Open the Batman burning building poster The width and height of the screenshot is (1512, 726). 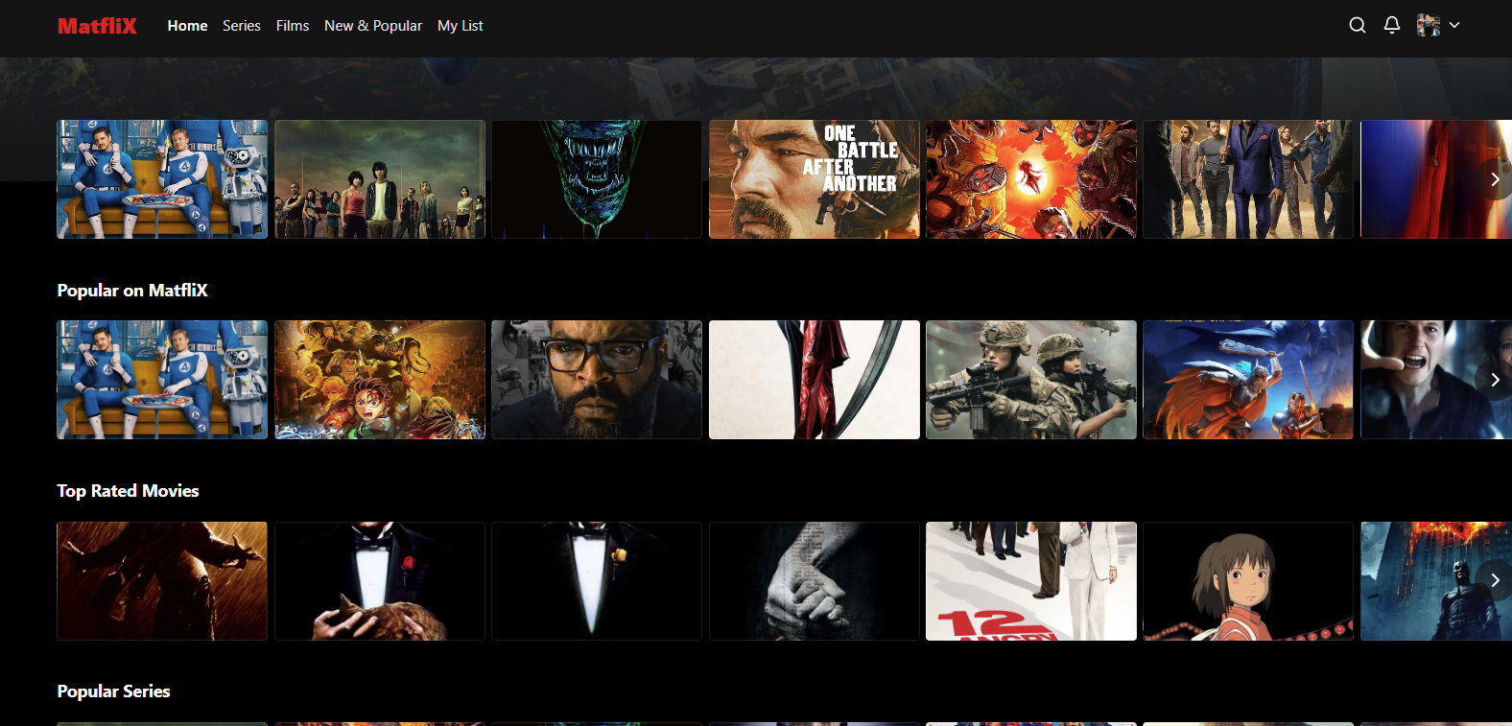point(1436,581)
